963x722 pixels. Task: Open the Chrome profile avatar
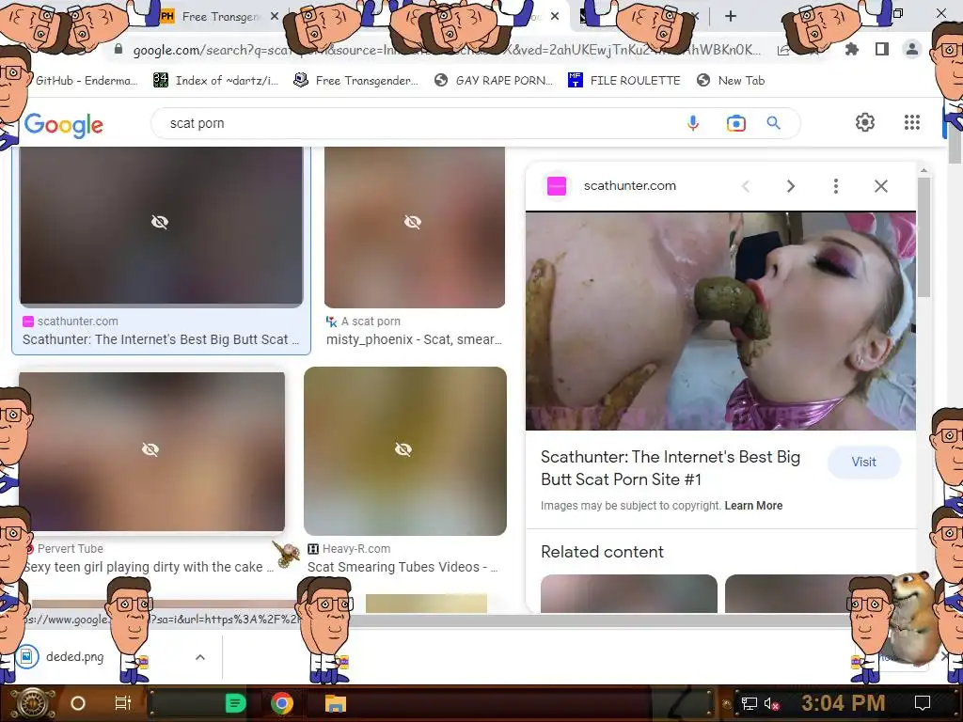click(912, 49)
